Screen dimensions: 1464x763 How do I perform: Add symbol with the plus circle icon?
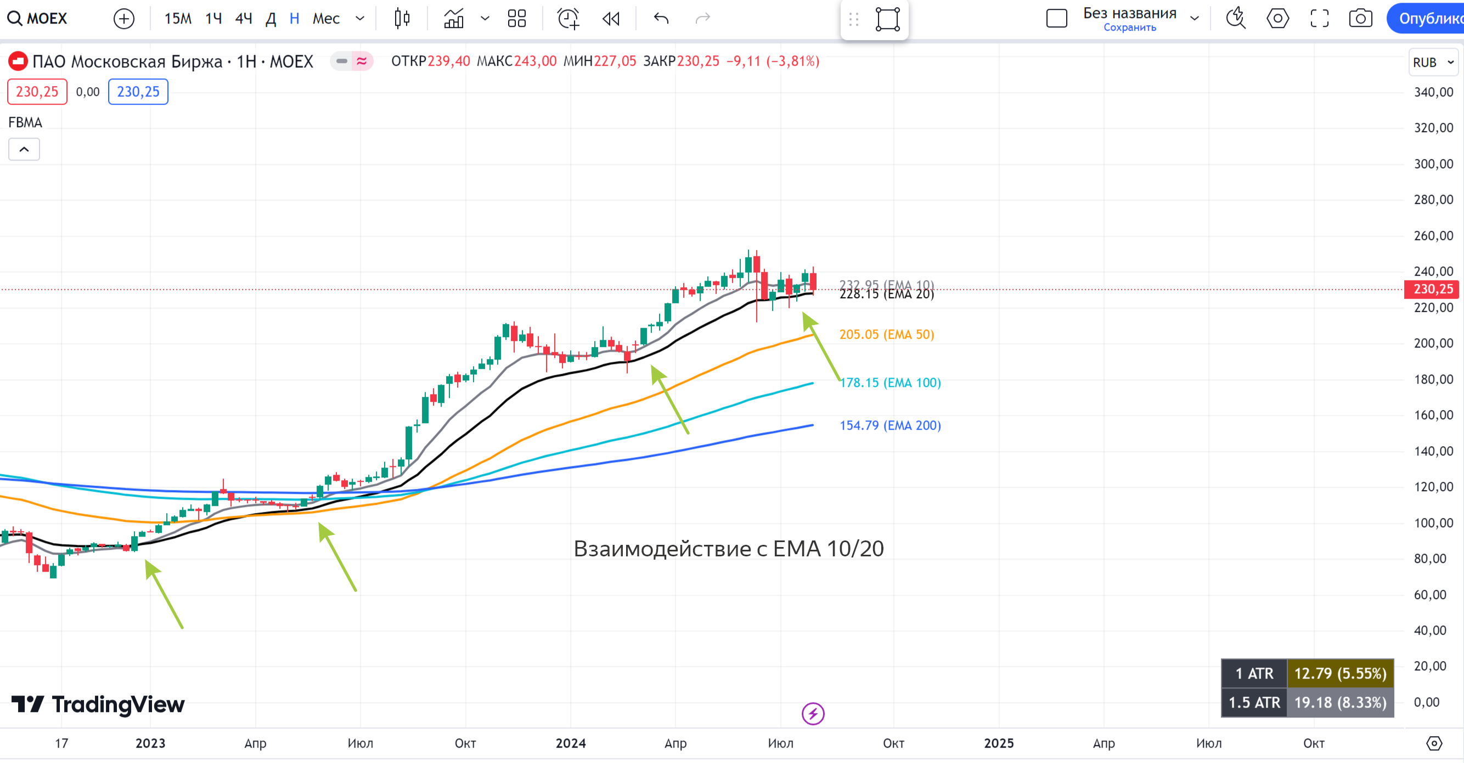(123, 19)
